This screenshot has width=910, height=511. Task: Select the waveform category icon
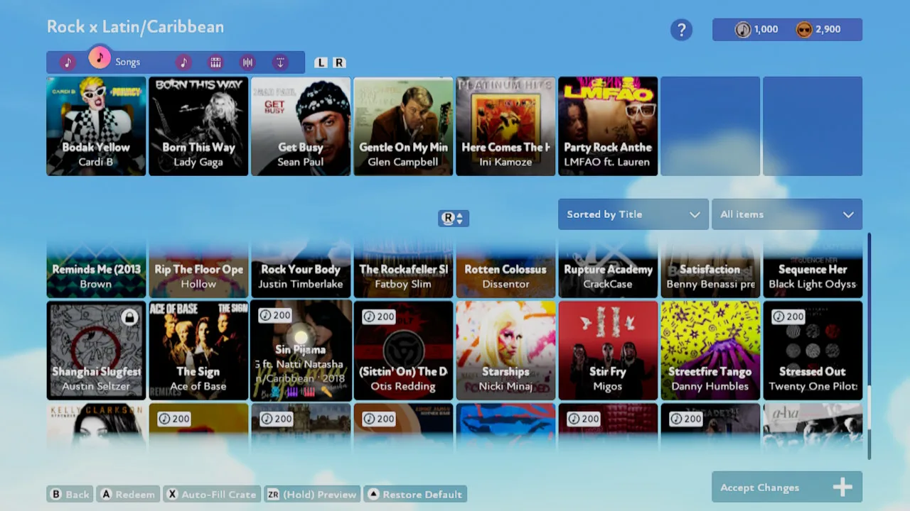point(247,62)
